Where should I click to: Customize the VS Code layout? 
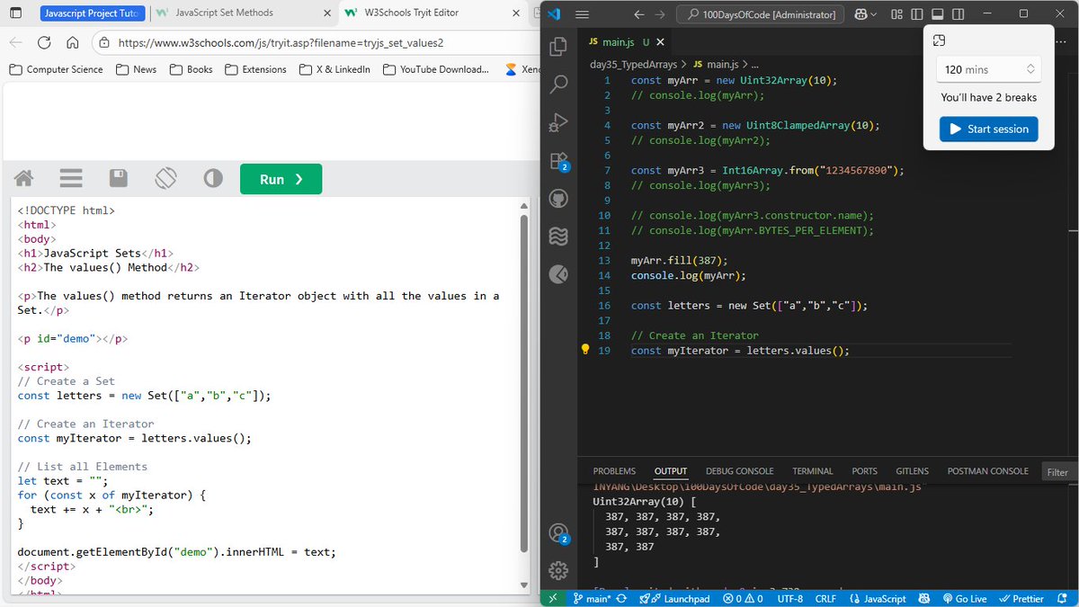tap(896, 14)
